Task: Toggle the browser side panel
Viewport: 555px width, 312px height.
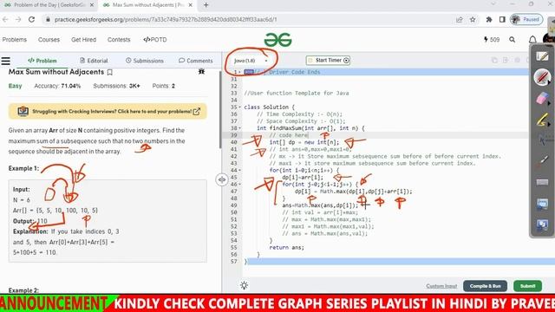Action: point(502,19)
